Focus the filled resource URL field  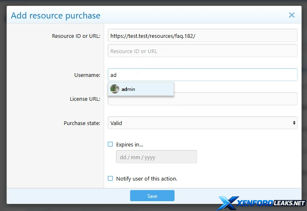point(202,35)
